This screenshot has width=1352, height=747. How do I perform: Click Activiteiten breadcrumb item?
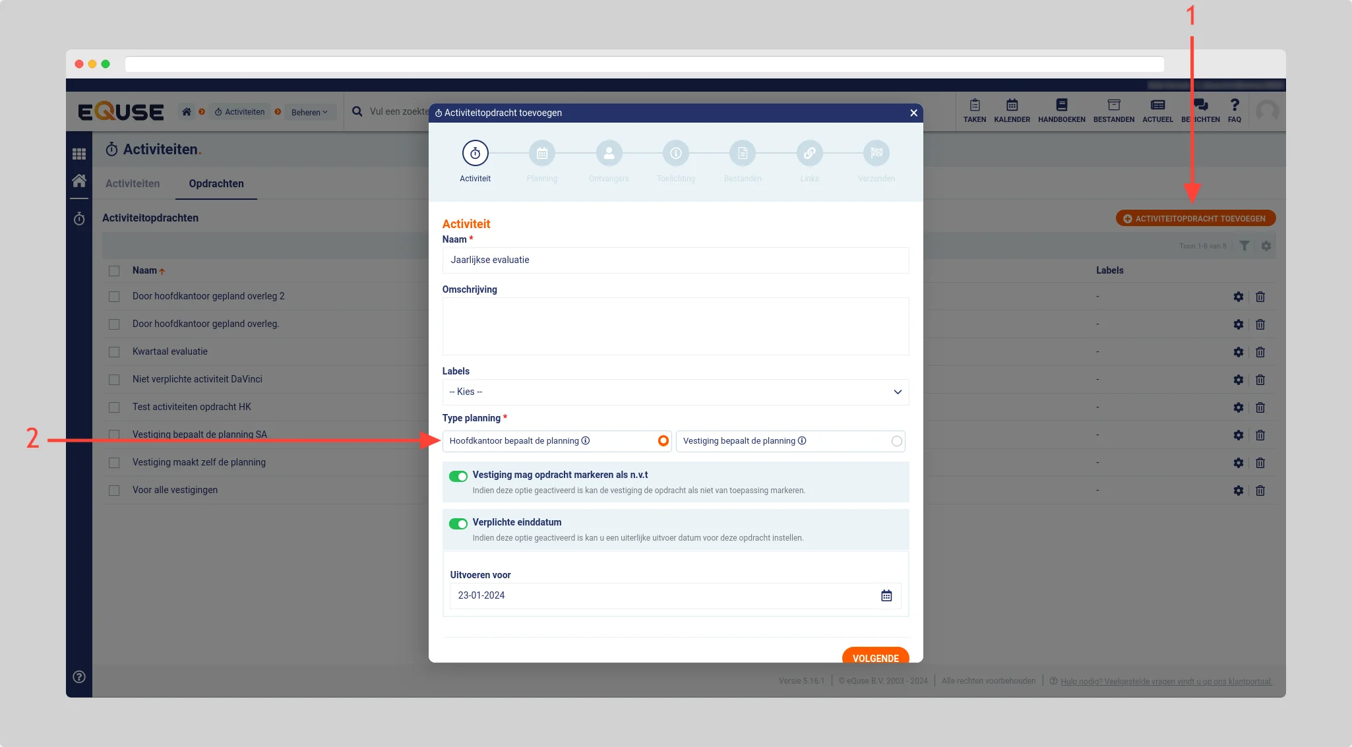[x=239, y=112]
